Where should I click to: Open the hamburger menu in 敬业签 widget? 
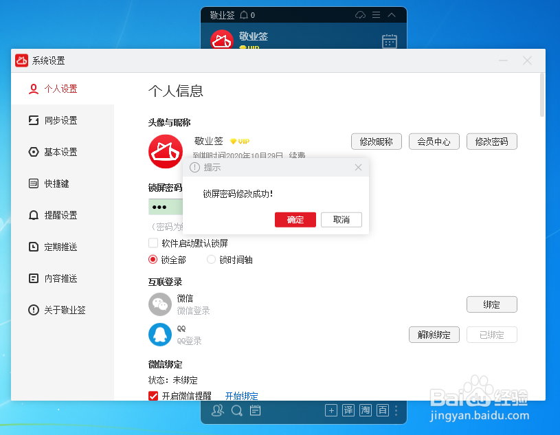tap(376, 15)
